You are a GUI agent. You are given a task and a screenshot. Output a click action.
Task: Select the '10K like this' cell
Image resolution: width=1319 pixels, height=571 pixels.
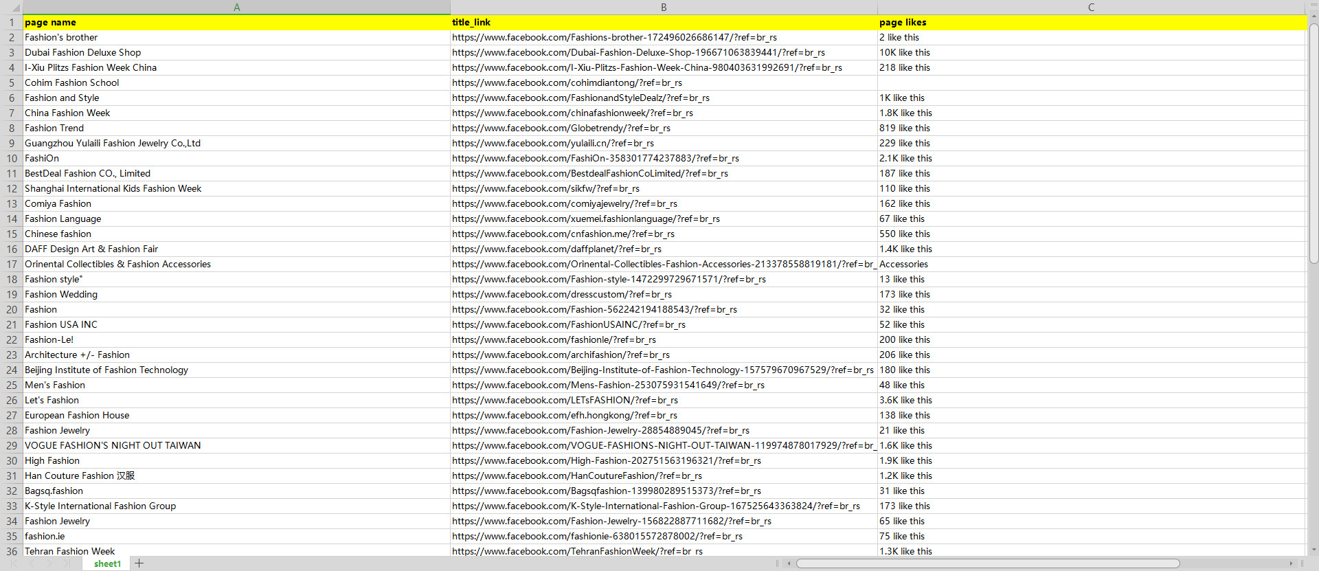(x=1091, y=53)
